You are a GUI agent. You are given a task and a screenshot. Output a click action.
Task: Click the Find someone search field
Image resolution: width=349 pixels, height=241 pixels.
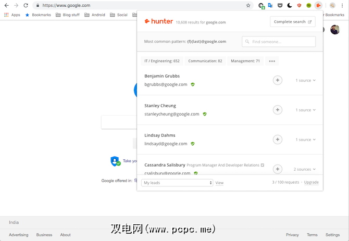tap(279, 42)
